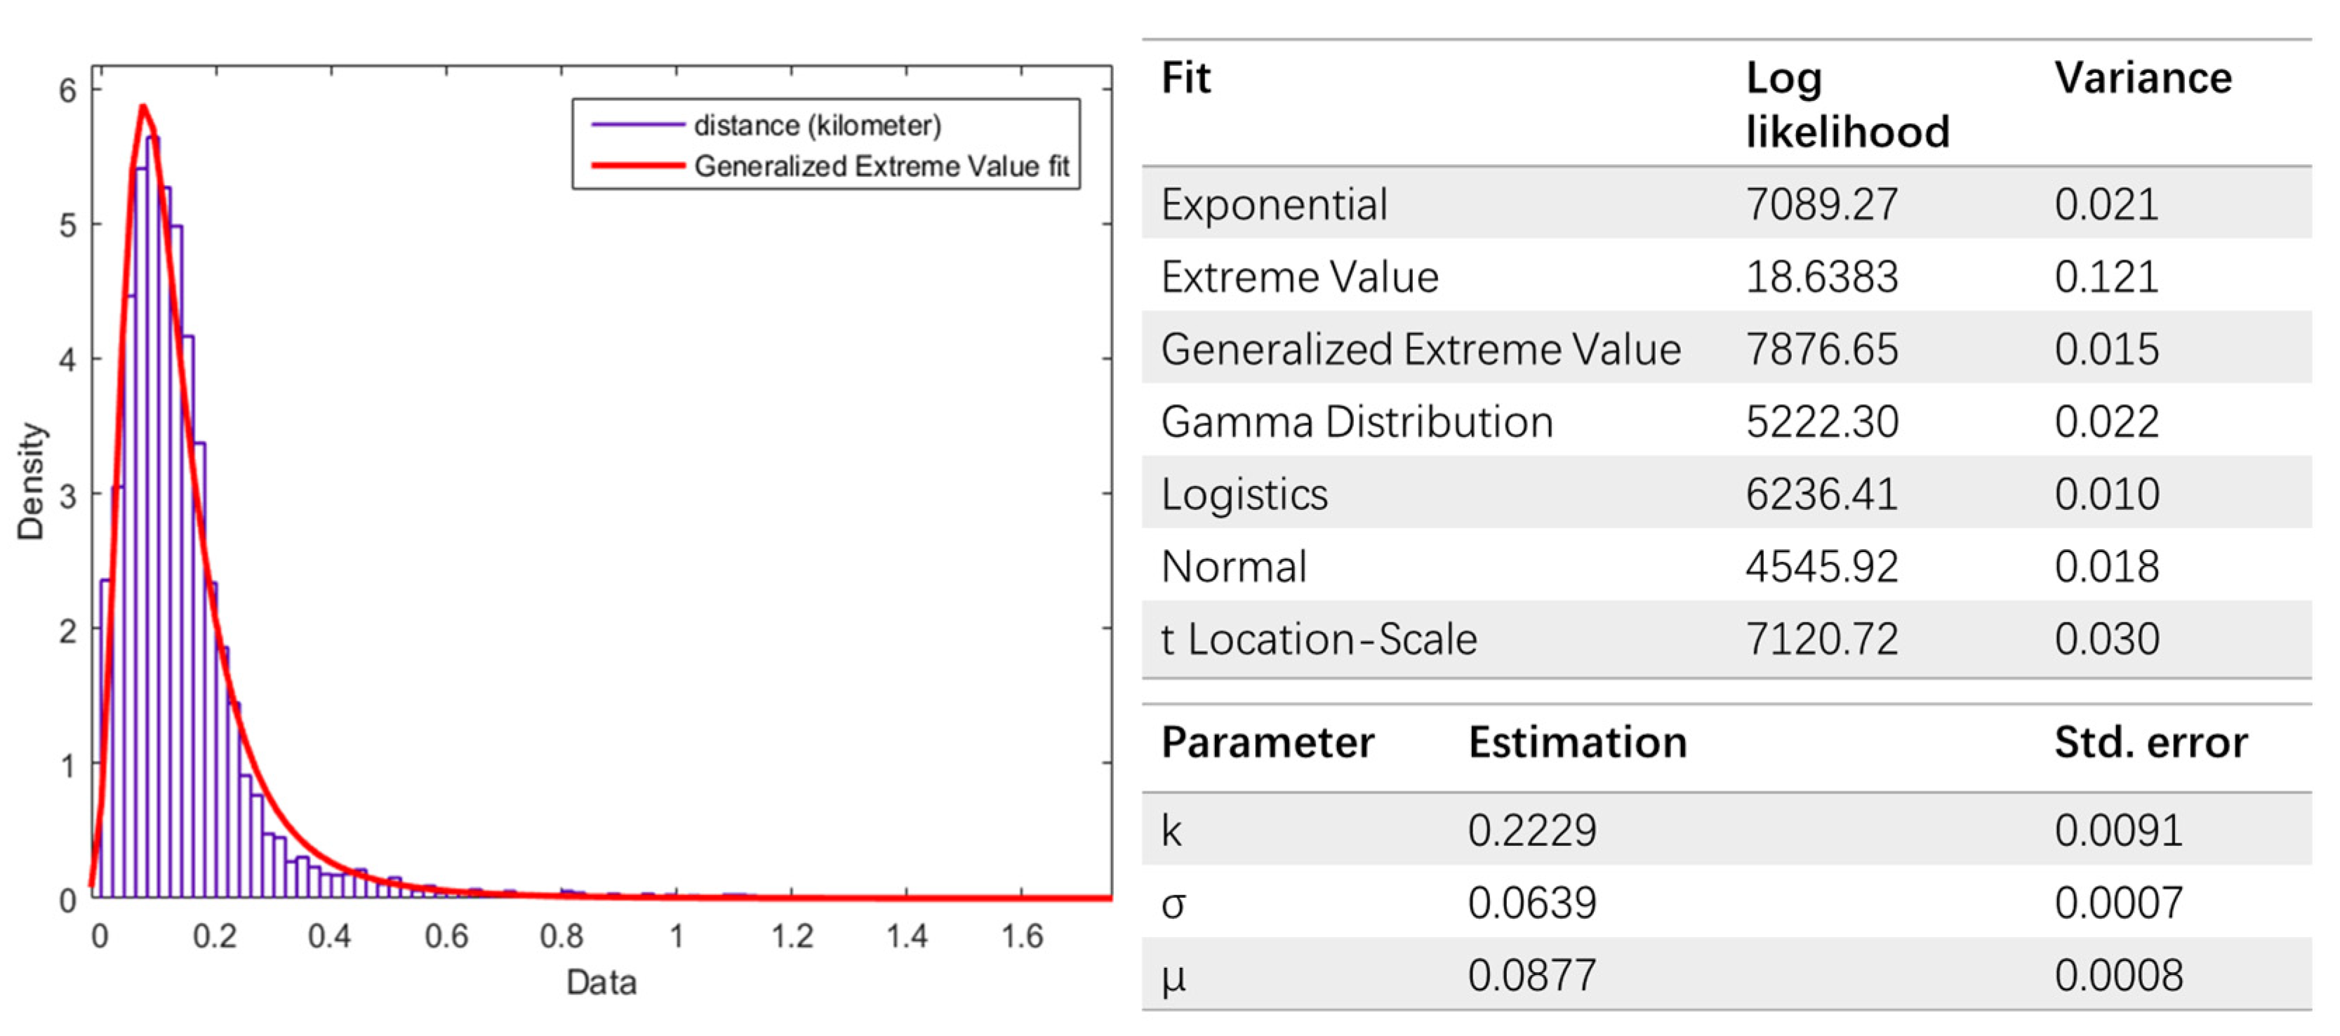The width and height of the screenshot is (2340, 1036).
Task: Select the Exponential row name
Action: click(x=1274, y=204)
